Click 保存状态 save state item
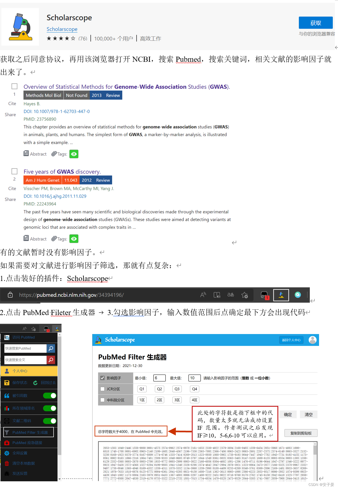Viewport: 338px width, 489px height. [x=16, y=383]
